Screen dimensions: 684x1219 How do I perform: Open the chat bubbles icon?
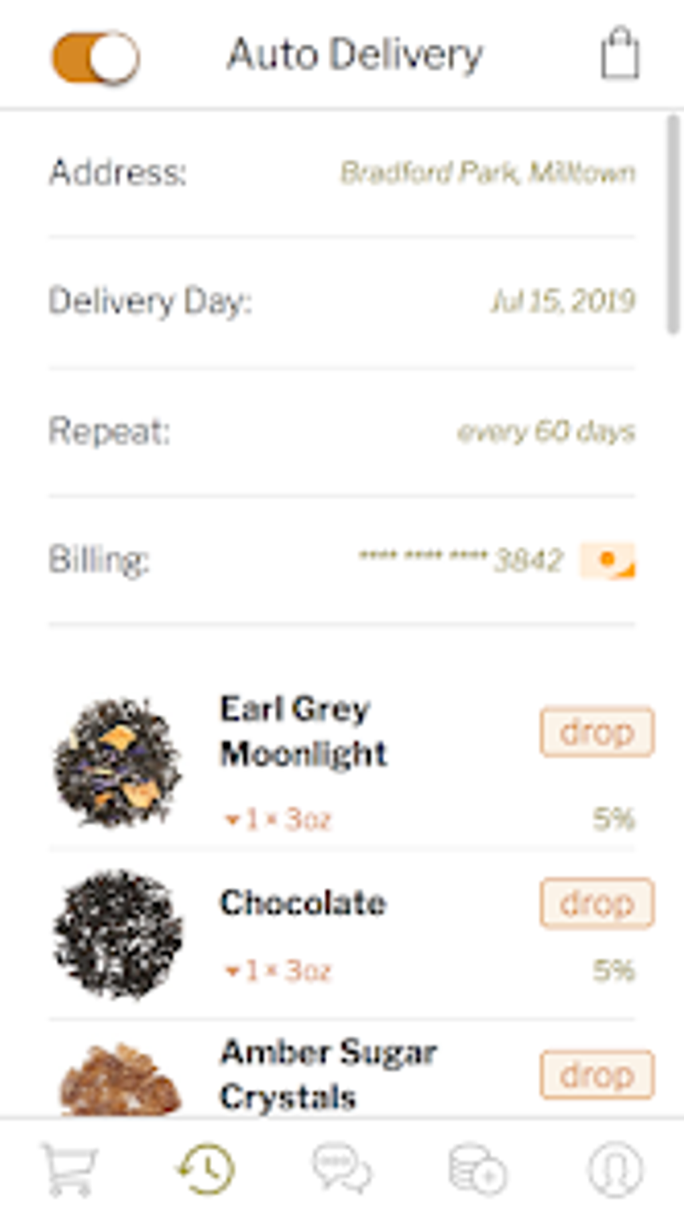click(342, 1169)
